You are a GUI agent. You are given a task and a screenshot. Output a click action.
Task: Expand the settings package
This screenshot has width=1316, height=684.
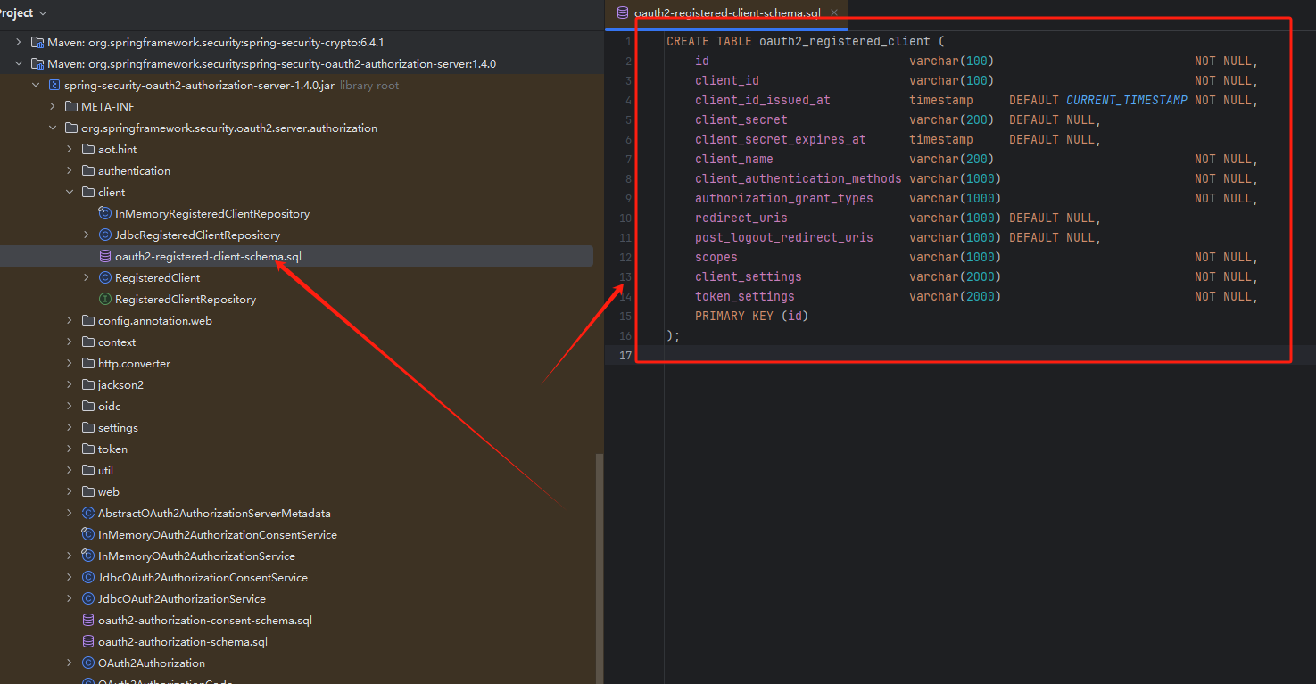[70, 427]
